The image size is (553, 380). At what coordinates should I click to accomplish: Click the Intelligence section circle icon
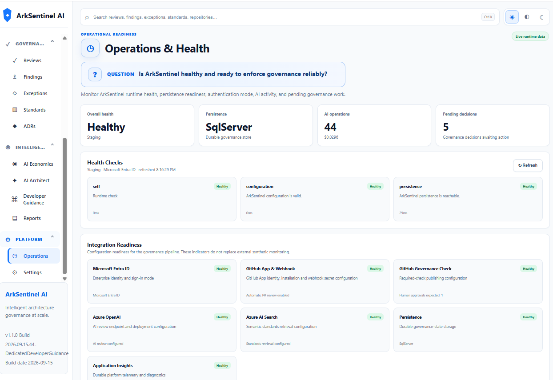point(8,147)
